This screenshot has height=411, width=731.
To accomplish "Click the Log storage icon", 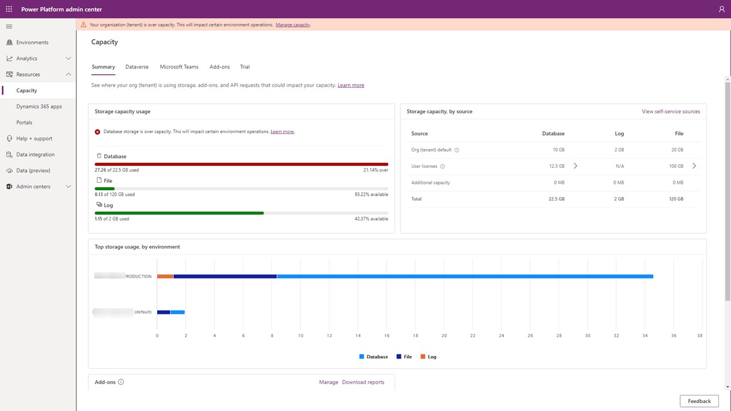I will coord(99,204).
